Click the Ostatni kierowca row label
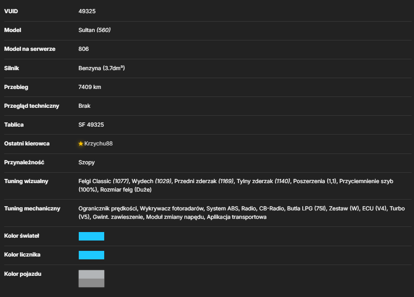414x297 pixels. [x=27, y=144]
